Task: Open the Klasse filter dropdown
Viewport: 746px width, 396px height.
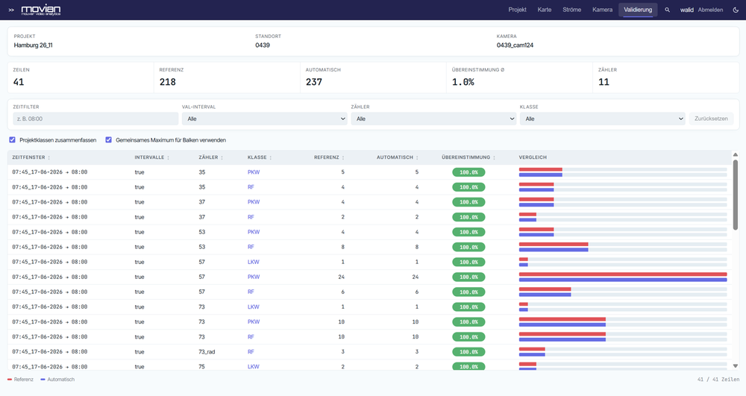Action: coord(602,119)
